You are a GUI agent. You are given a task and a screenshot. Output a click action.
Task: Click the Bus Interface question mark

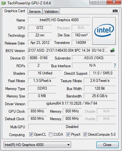(115, 65)
